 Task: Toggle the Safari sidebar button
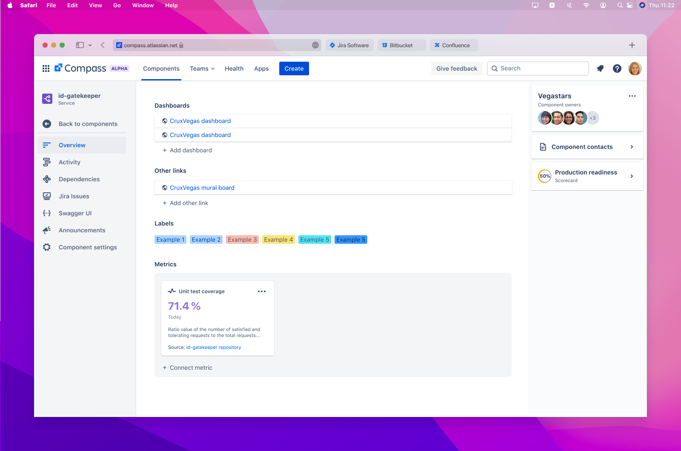point(80,45)
